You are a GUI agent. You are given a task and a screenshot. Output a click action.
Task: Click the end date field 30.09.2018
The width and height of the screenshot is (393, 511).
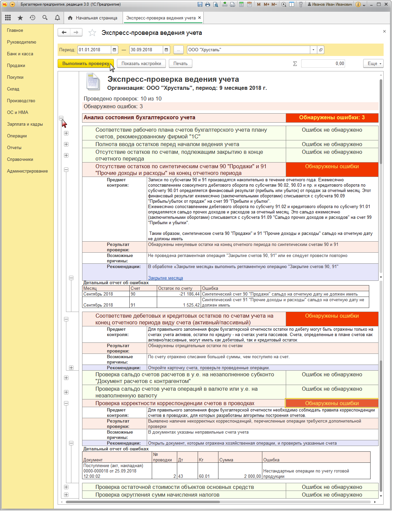pyautogui.click(x=146, y=50)
